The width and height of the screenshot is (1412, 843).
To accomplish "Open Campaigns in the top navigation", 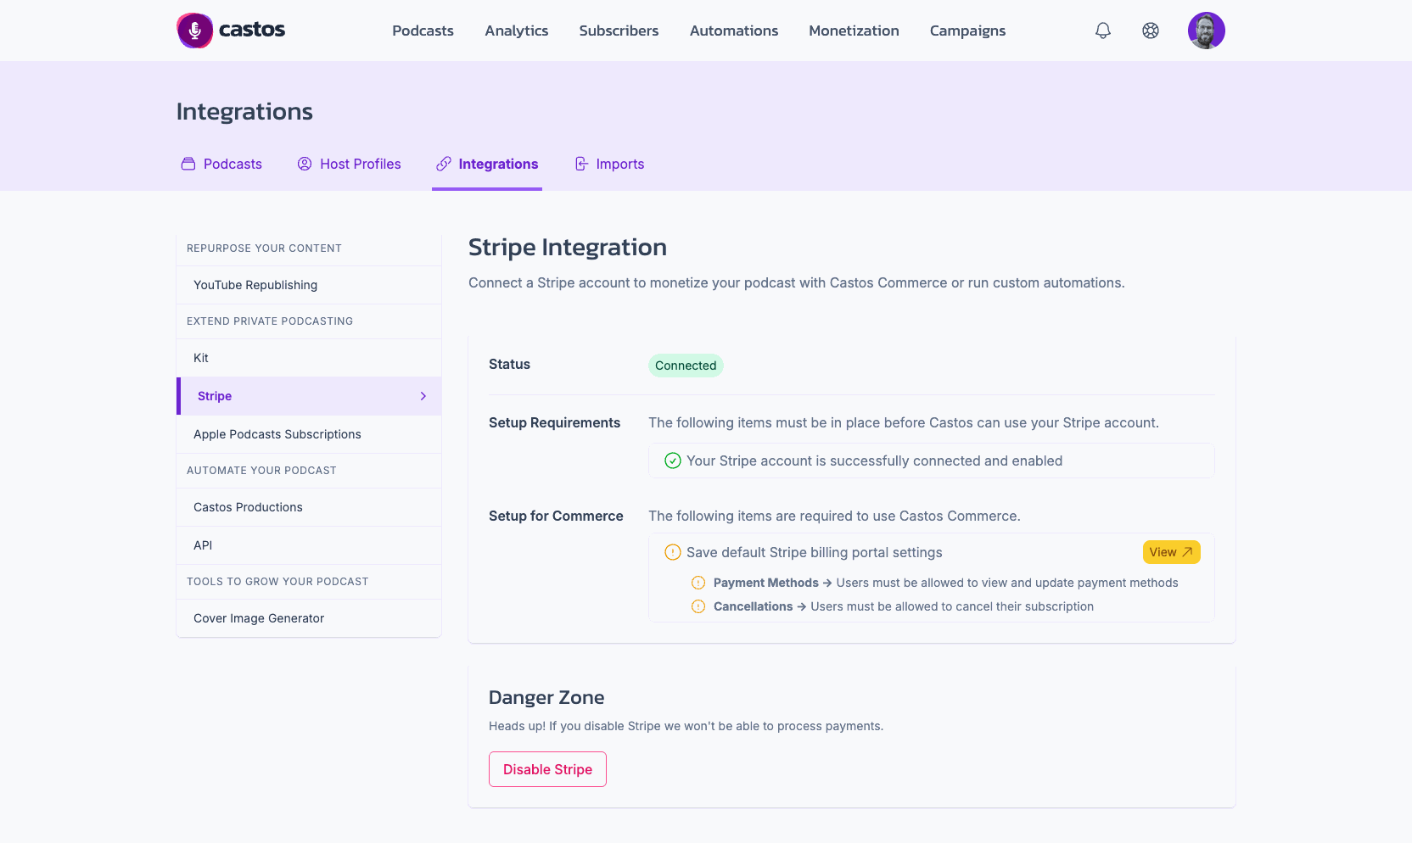I will pyautogui.click(x=967, y=31).
